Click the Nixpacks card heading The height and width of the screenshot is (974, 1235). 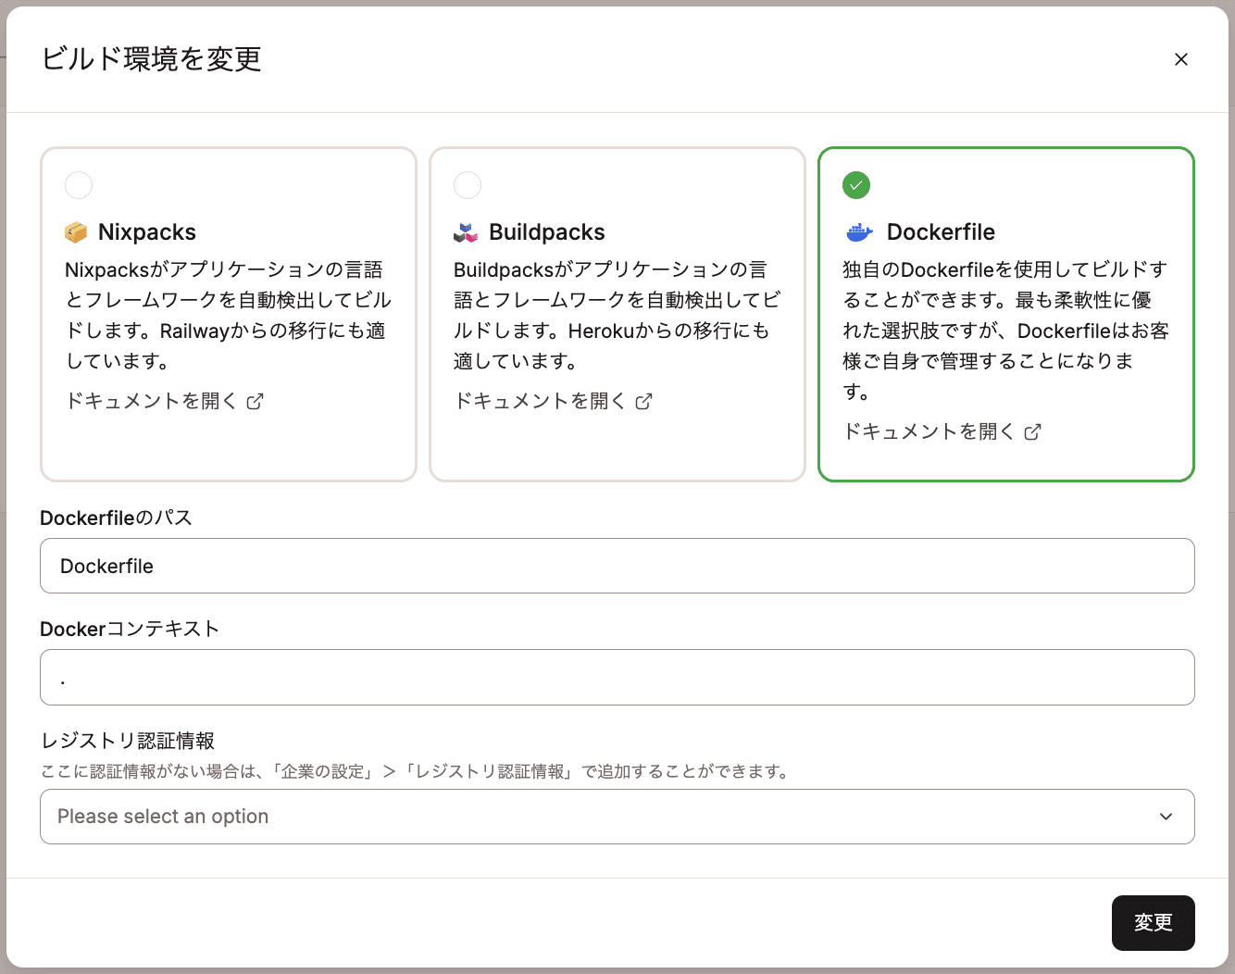point(147,232)
